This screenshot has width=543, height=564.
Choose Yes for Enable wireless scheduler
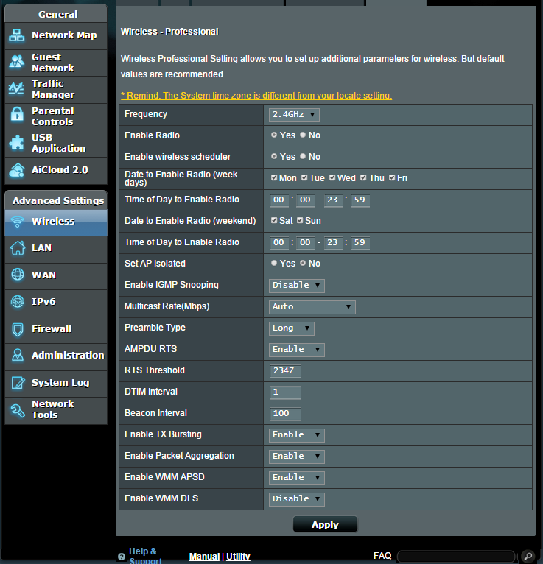[274, 156]
